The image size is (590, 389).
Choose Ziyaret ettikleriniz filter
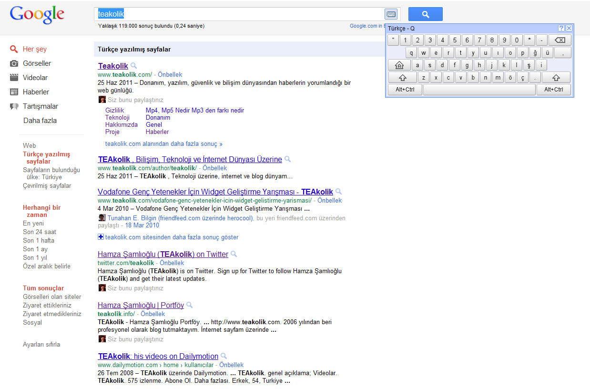coord(47,305)
